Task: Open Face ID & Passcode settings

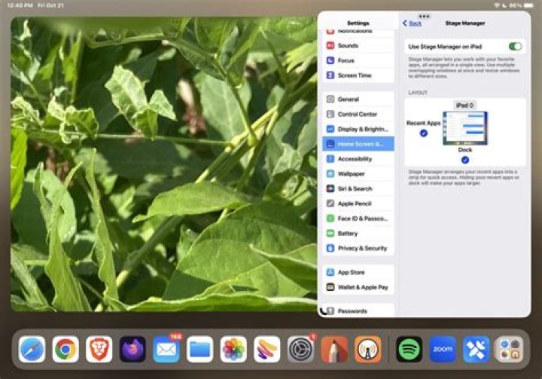Action: click(x=358, y=219)
